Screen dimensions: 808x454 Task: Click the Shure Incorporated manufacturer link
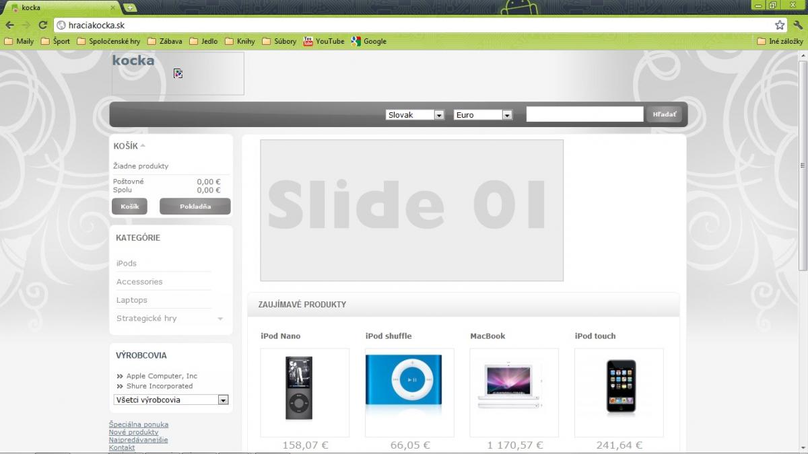tap(160, 386)
